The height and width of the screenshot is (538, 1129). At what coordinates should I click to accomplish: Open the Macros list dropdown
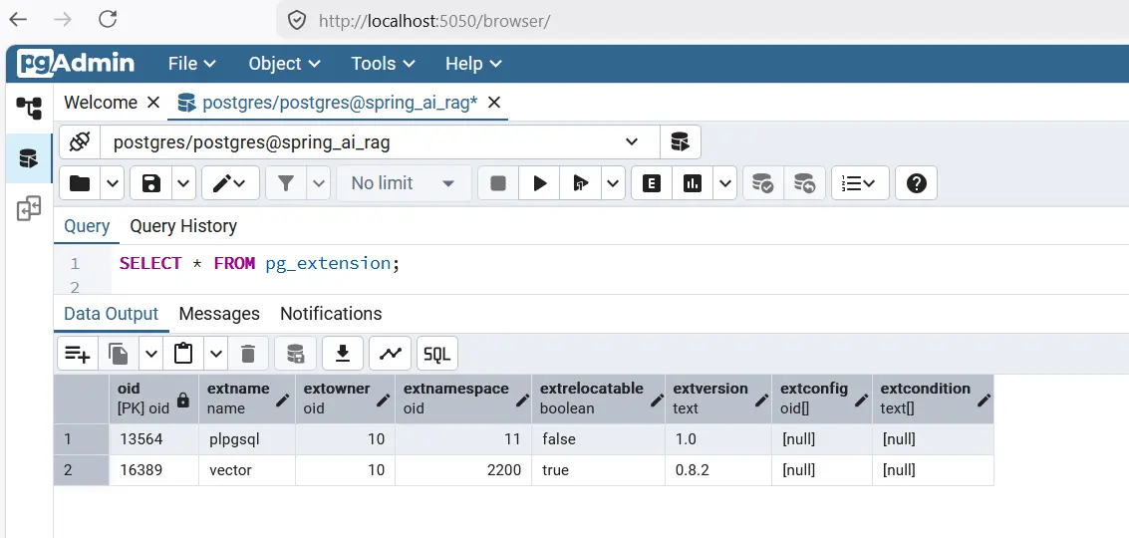pyautogui.click(x=860, y=183)
